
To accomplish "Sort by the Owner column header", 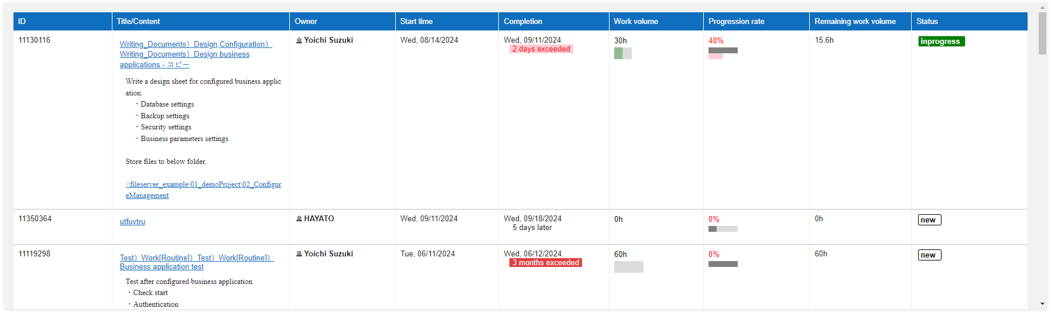I will 343,21.
